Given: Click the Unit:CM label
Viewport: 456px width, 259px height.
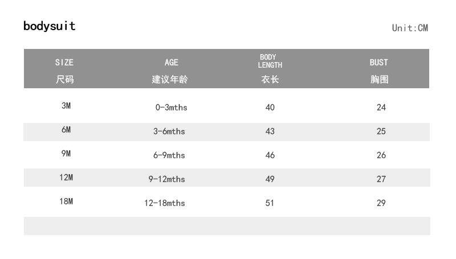Looking at the screenshot, I should [x=410, y=28].
